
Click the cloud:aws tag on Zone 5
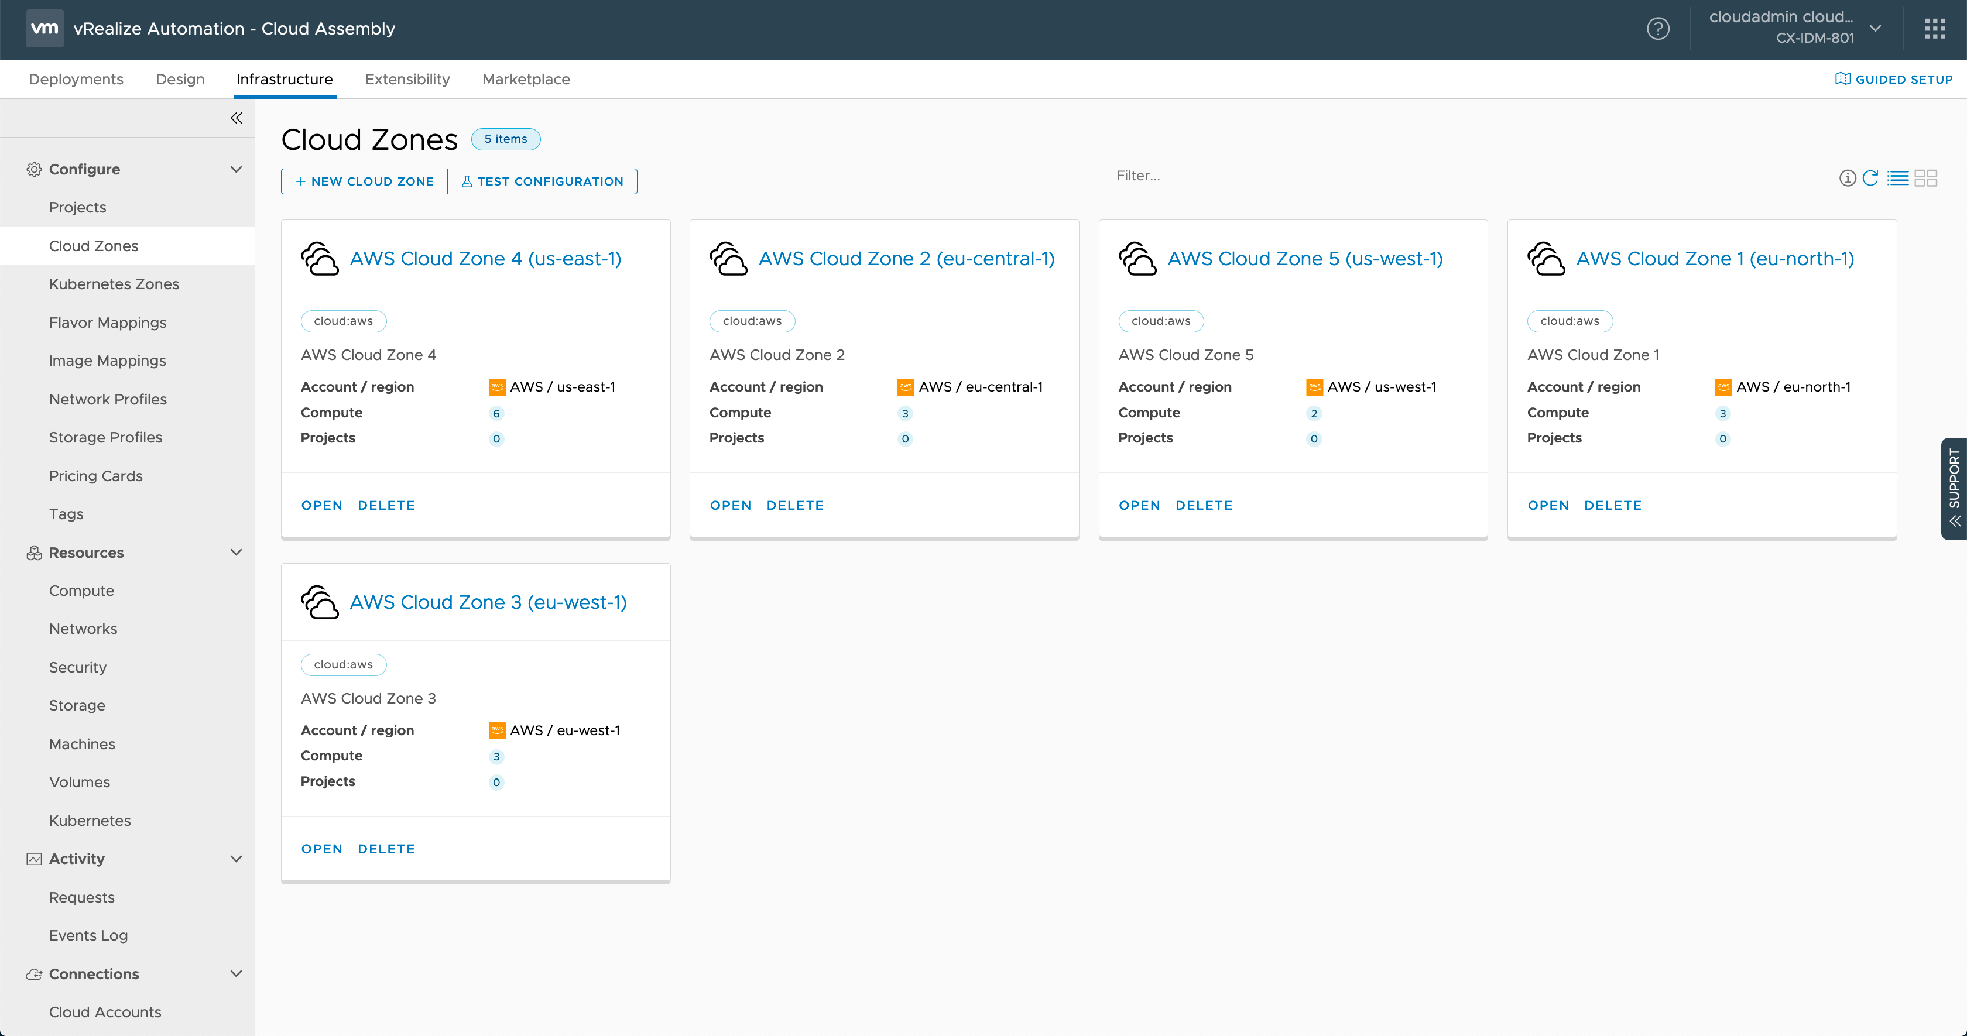coord(1161,321)
